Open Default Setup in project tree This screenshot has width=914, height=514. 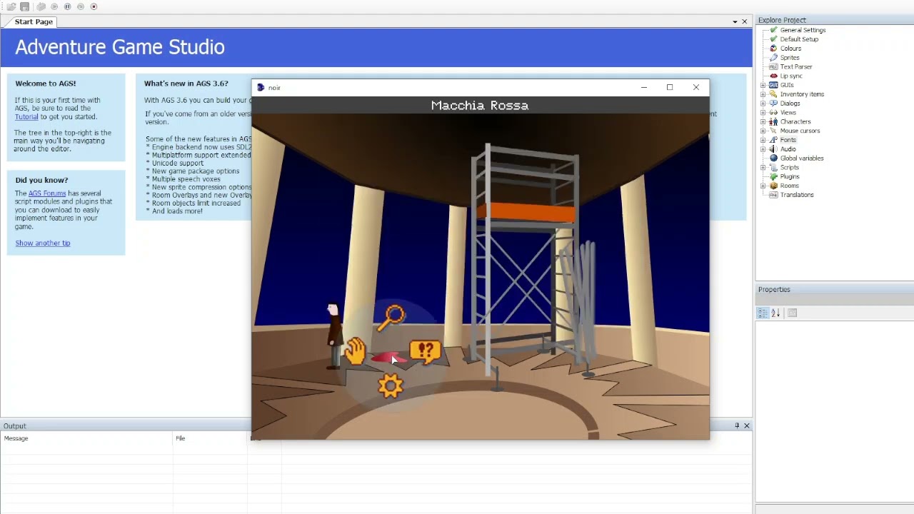pyautogui.click(x=799, y=39)
